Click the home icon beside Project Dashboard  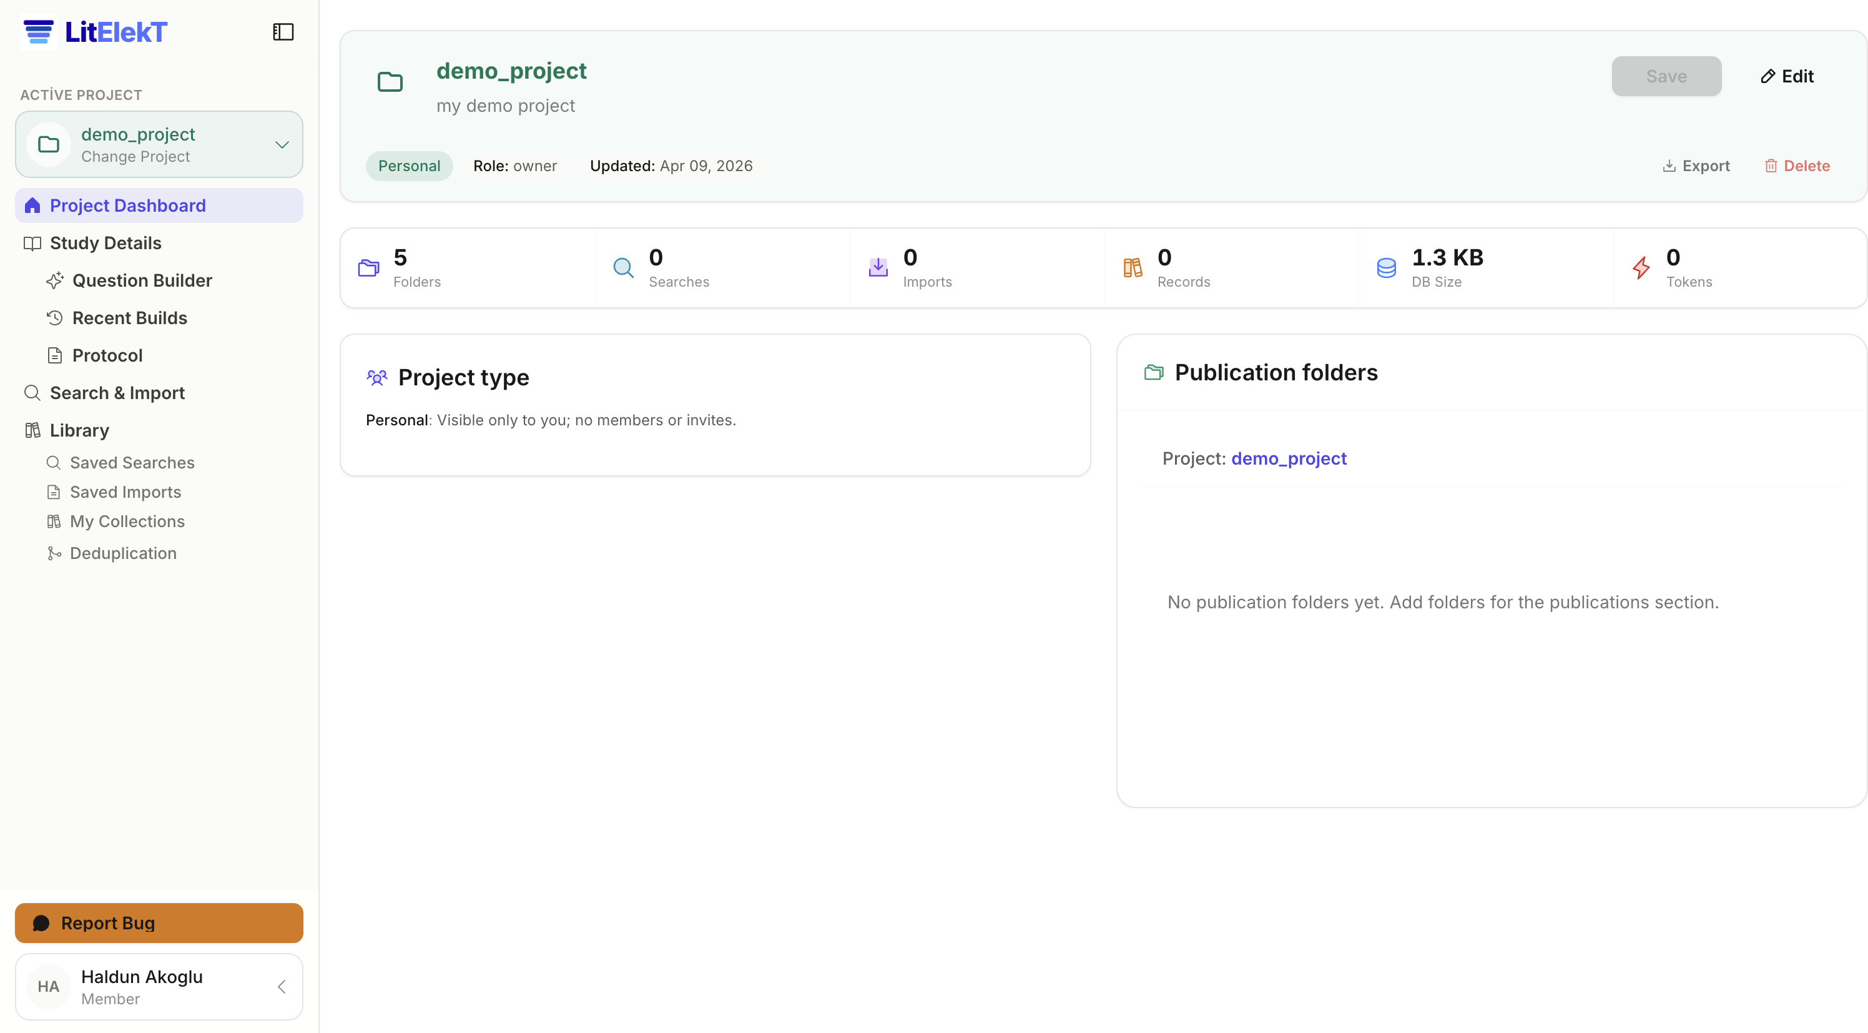[32, 205]
